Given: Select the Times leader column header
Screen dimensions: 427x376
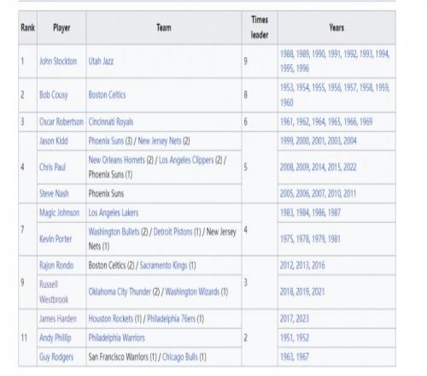Looking at the screenshot, I should click(260, 27).
